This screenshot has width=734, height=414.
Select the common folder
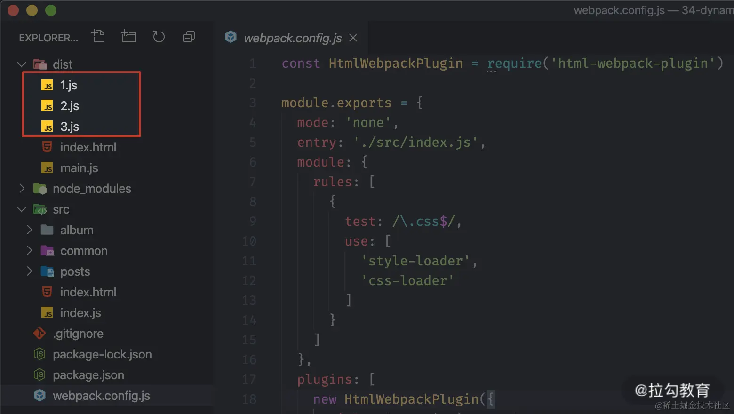[x=84, y=251]
